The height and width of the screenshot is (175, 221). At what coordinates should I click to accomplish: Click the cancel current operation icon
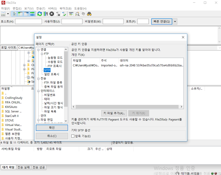pos(52,14)
